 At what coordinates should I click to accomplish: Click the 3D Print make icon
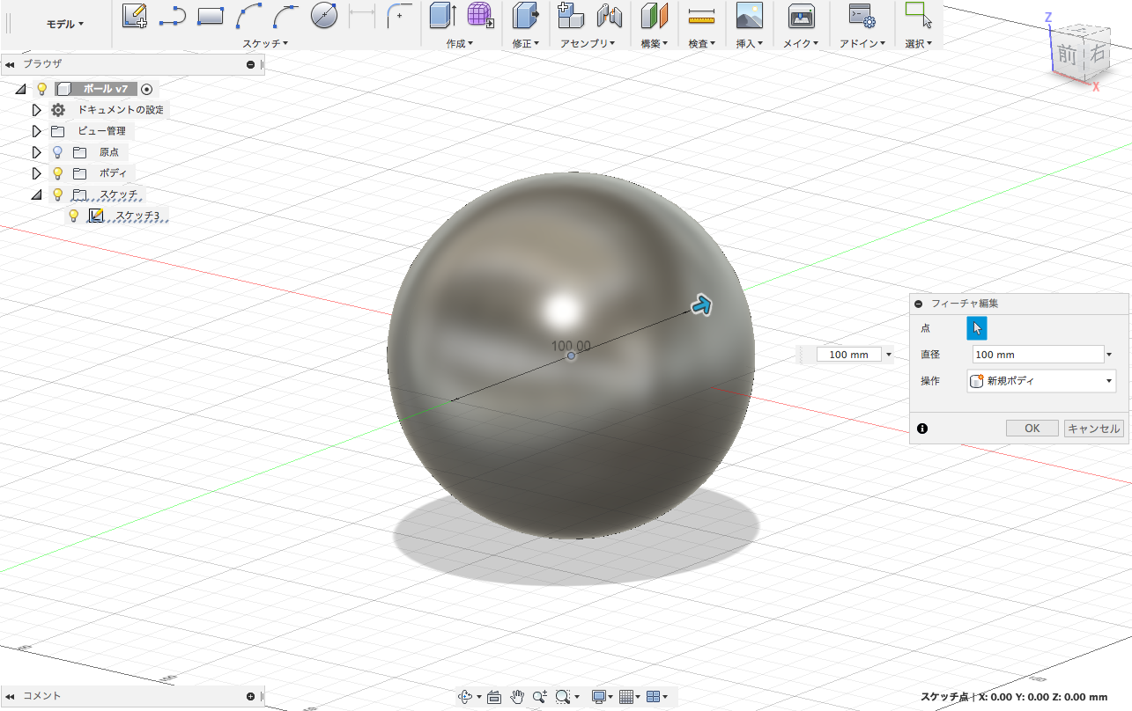(x=800, y=15)
